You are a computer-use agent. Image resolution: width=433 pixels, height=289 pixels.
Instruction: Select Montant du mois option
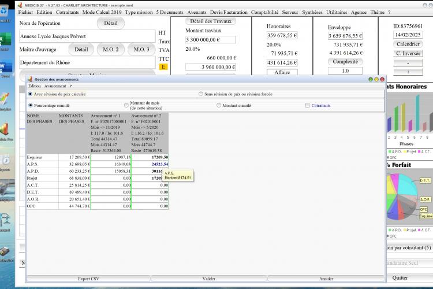pyautogui.click(x=126, y=105)
